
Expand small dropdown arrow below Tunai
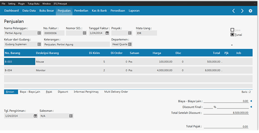[232, 45]
